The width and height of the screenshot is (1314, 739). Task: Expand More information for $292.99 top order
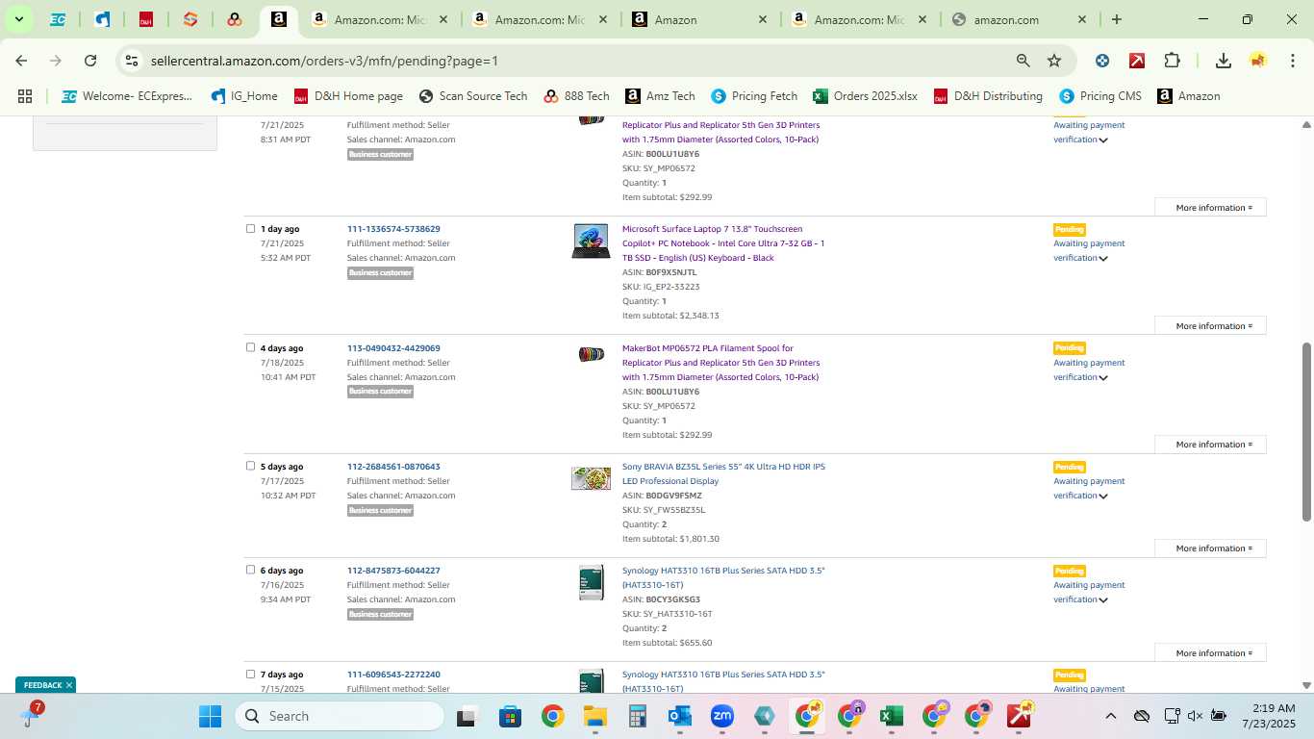[x=1211, y=208]
